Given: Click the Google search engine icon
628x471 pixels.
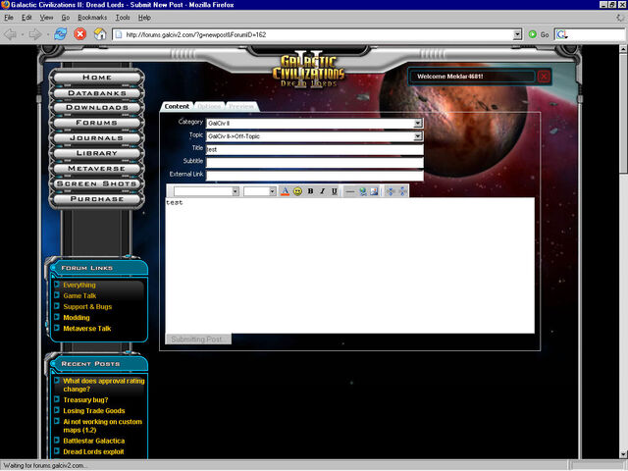Looking at the screenshot, I should pyautogui.click(x=561, y=34).
